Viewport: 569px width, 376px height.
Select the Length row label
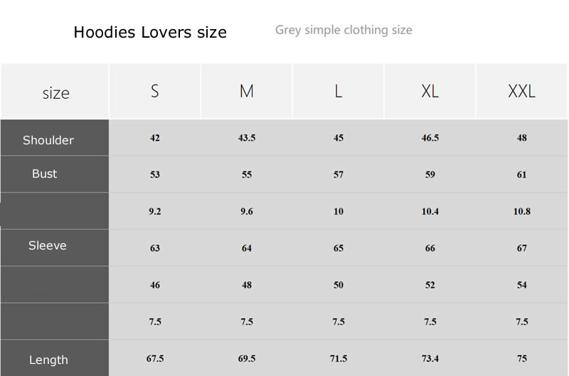(48, 360)
